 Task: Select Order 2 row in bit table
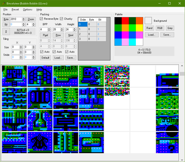pyautogui.click(x=92, y=34)
